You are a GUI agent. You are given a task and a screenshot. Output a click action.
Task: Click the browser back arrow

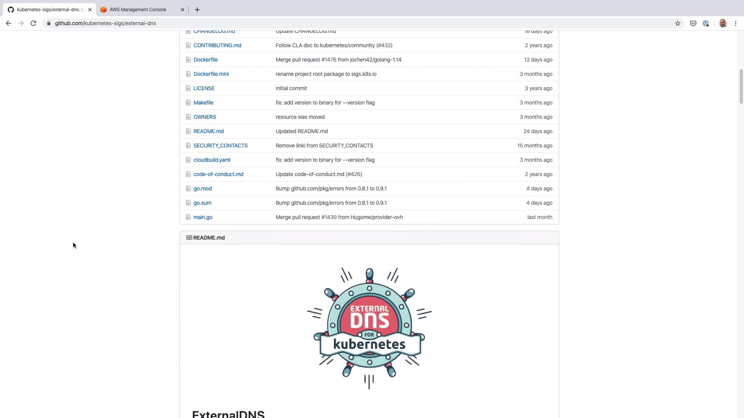(x=8, y=23)
